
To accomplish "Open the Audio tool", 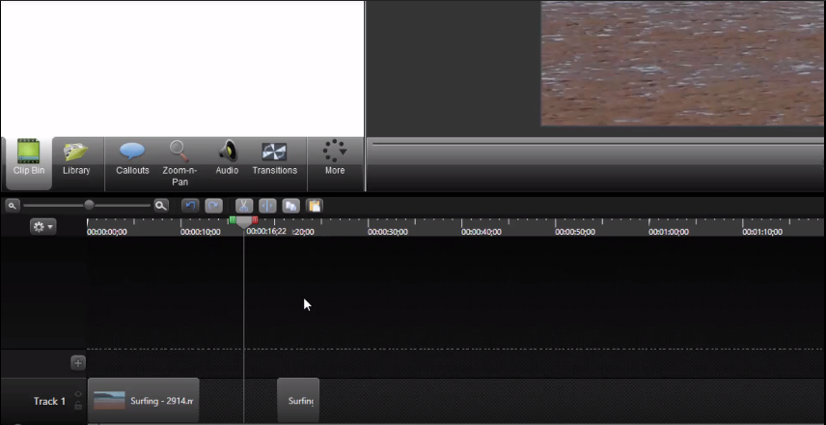I will point(227,158).
